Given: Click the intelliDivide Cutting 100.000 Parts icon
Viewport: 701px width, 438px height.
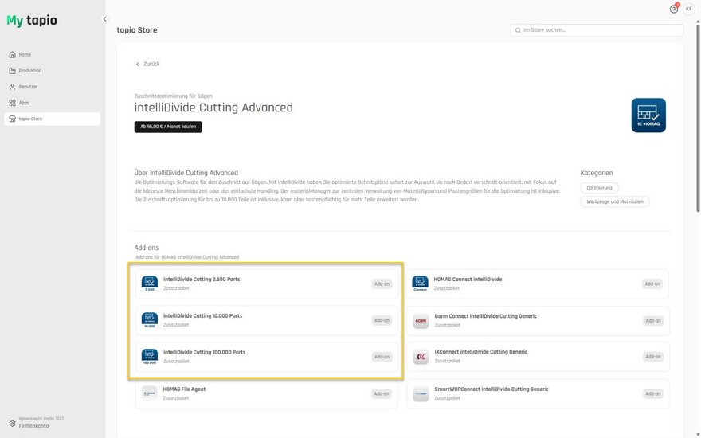Looking at the screenshot, I should [150, 356].
